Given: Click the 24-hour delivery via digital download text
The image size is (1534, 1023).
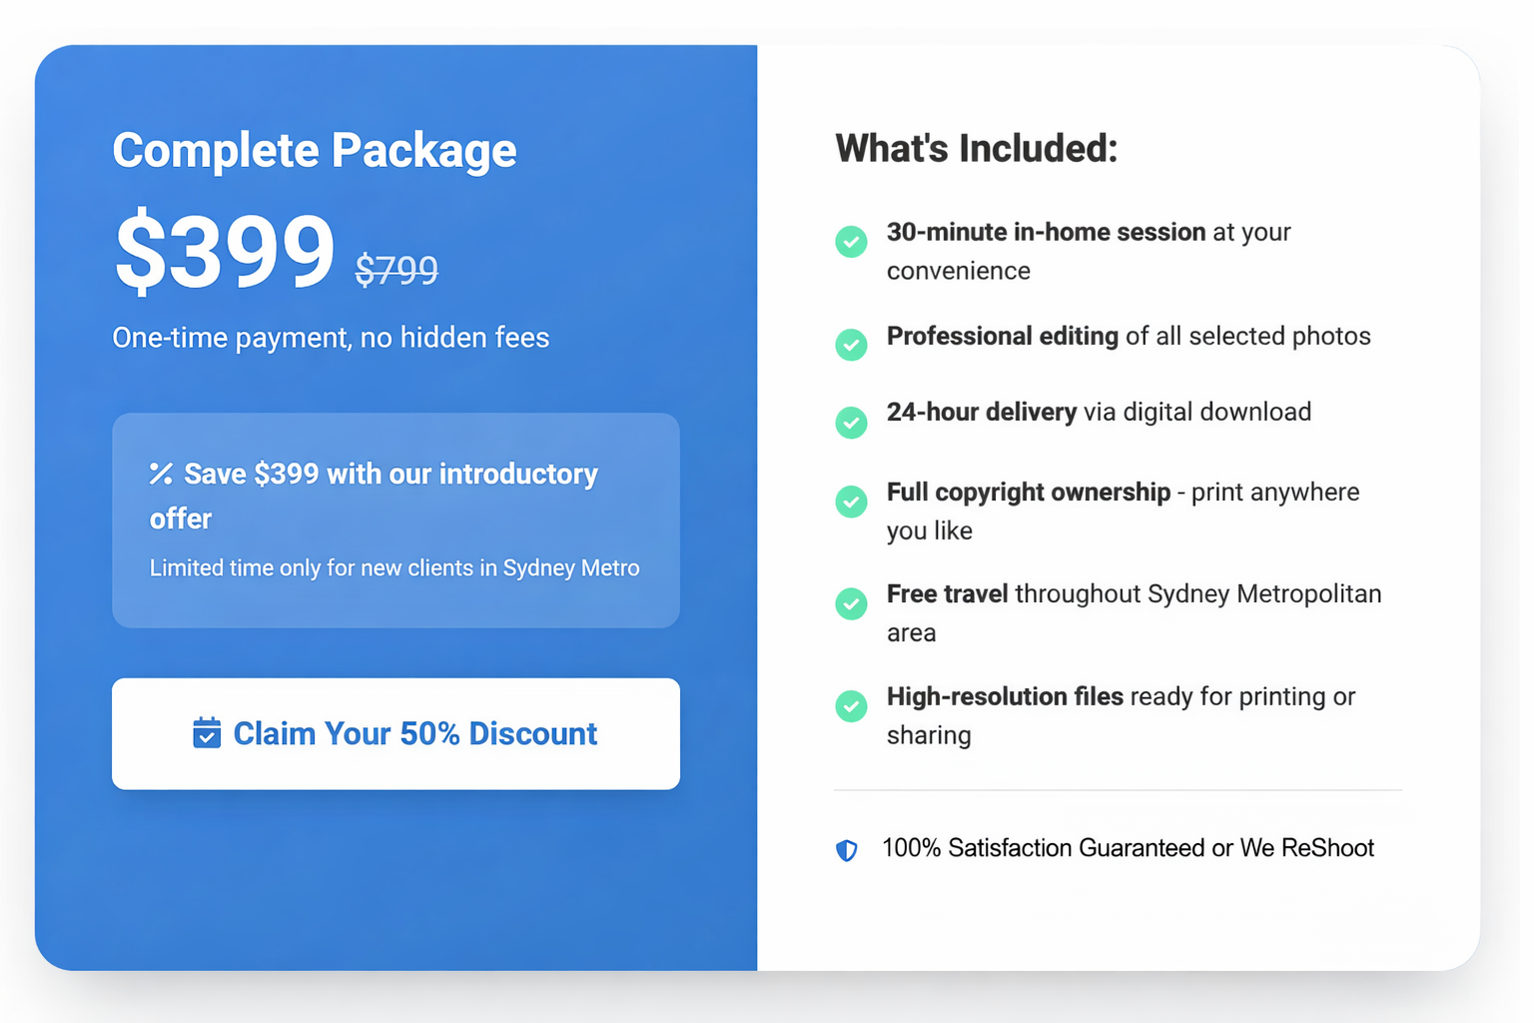Looking at the screenshot, I should tap(1099, 412).
